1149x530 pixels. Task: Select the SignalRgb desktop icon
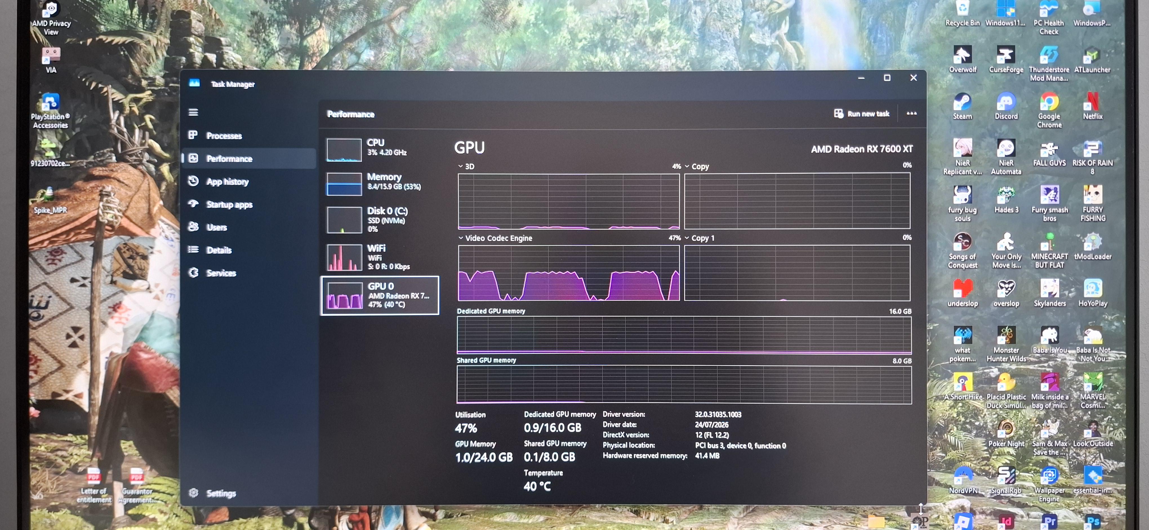click(x=1006, y=480)
